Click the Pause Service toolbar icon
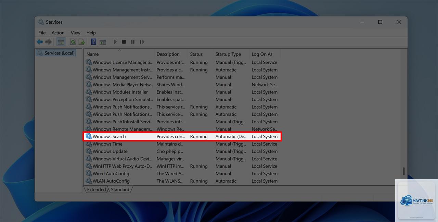This screenshot has width=438, height=222. [x=133, y=42]
